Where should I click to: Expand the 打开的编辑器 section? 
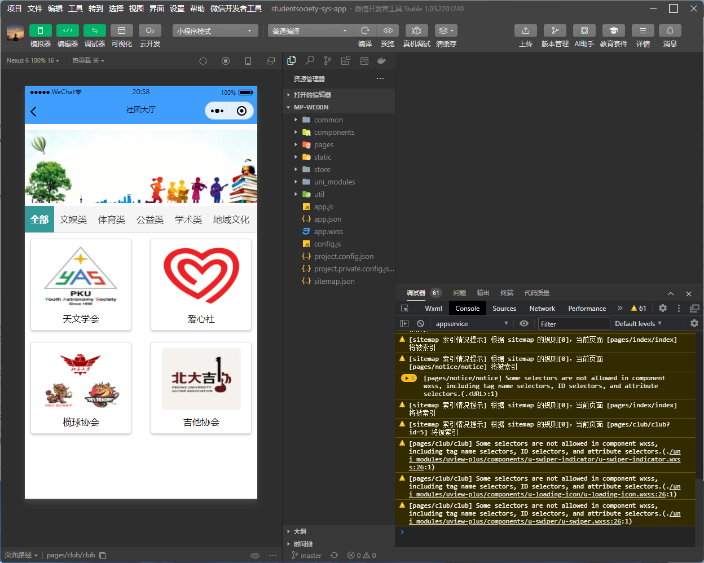tap(338, 95)
